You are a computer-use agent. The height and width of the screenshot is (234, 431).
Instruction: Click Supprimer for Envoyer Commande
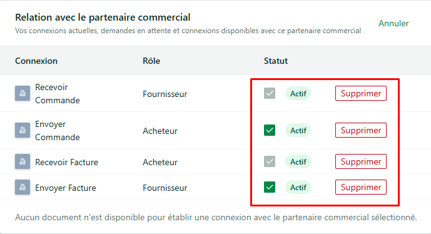click(361, 130)
